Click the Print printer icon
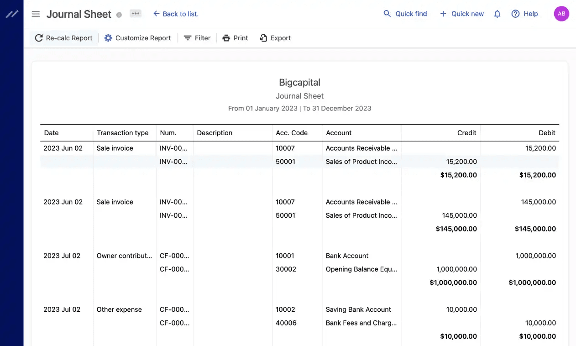576x346 pixels. [x=226, y=38]
